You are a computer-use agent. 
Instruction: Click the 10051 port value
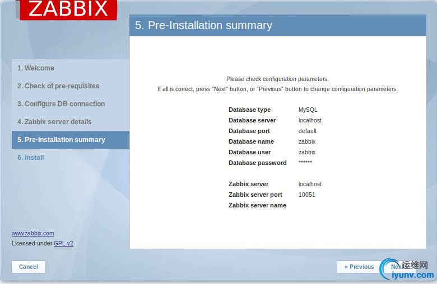[306, 195]
